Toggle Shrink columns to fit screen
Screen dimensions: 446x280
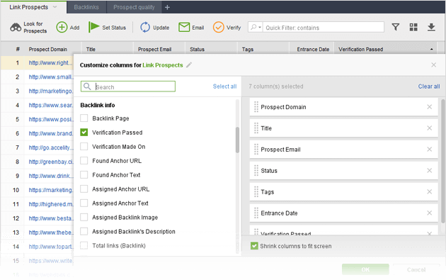point(254,246)
